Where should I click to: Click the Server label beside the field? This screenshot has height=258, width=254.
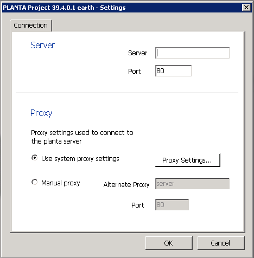click(137, 53)
